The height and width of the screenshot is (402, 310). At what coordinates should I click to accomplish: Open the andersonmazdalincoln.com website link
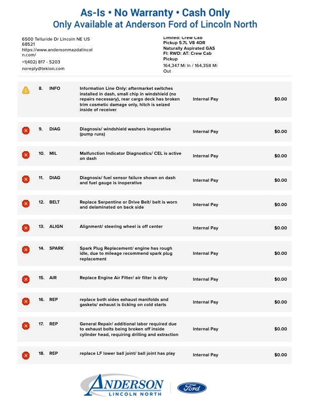coord(57,53)
